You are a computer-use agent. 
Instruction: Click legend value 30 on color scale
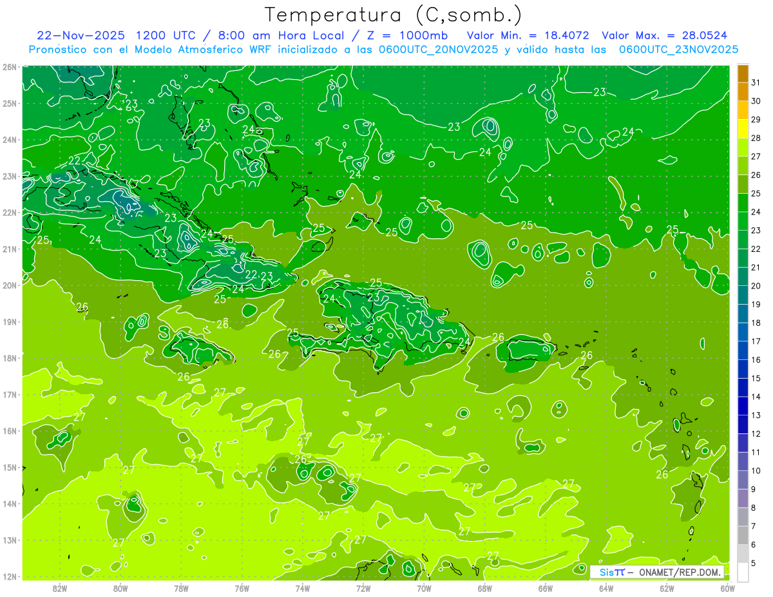(x=756, y=101)
